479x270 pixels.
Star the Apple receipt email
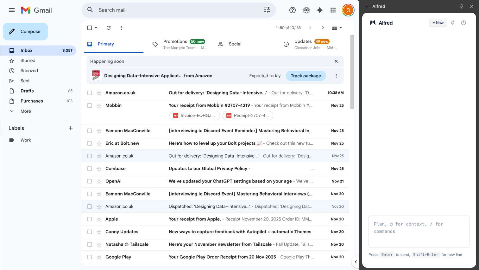coord(99,219)
